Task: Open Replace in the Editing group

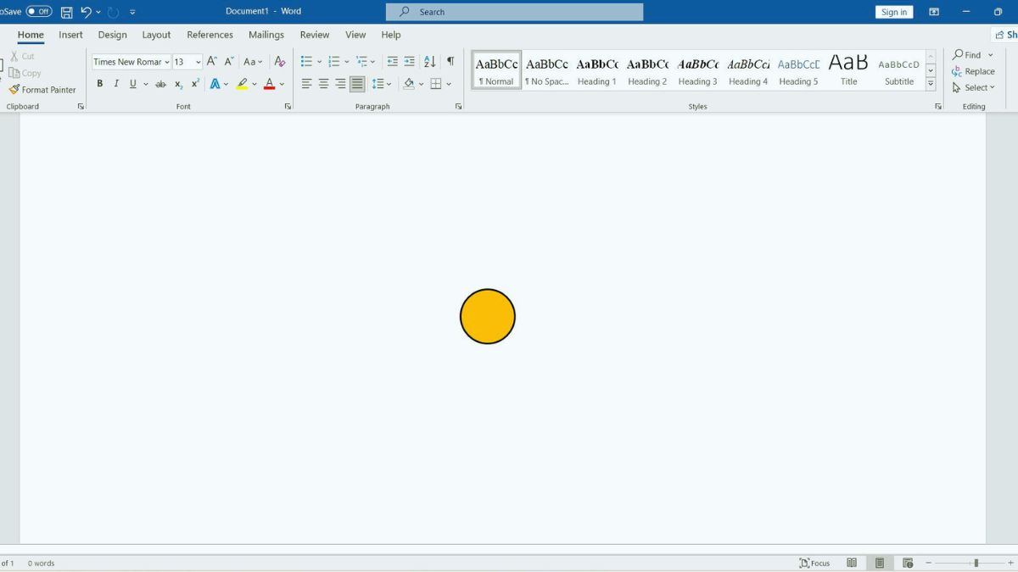Action: click(x=973, y=72)
